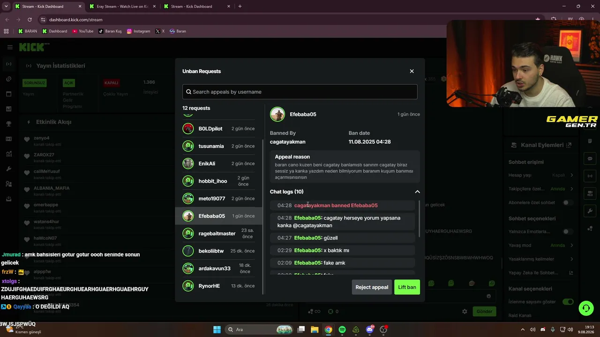Viewport: 600px width, 337px height.
Task: Expand Yavaş mod setting chevron
Action: point(571,245)
